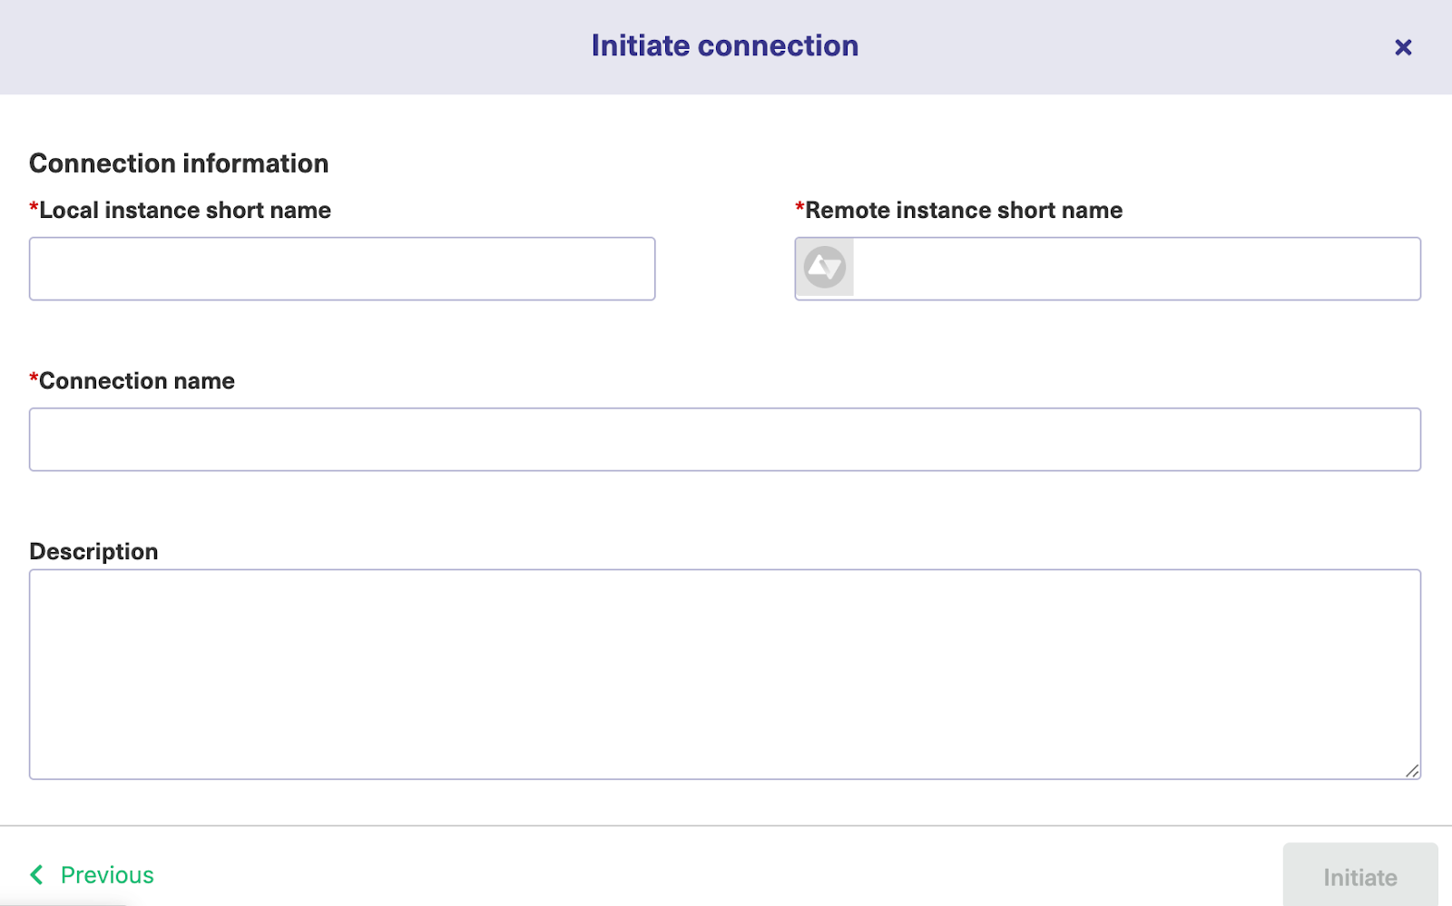Click the triangular logo inside the remote instance input
Screen dimensions: 1452x906
pyautogui.click(x=824, y=267)
